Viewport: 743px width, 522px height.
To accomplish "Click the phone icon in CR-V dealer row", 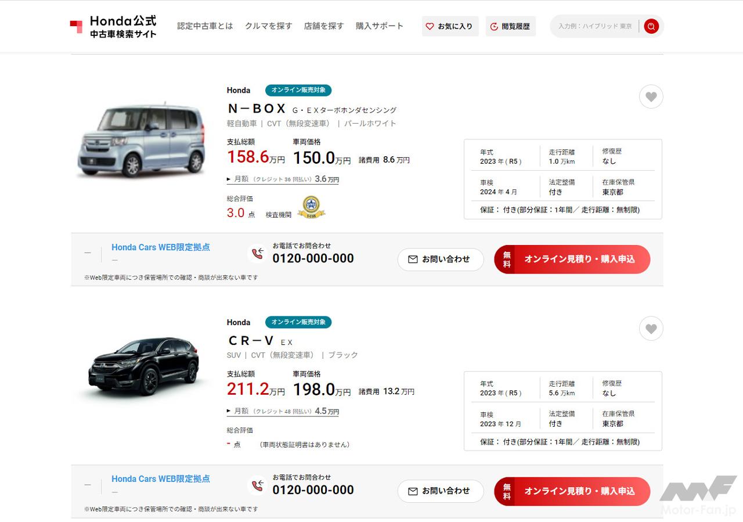I will 257,485.
